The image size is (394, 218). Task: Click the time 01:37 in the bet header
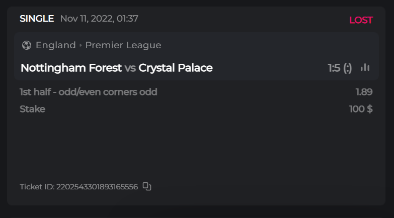click(x=127, y=19)
